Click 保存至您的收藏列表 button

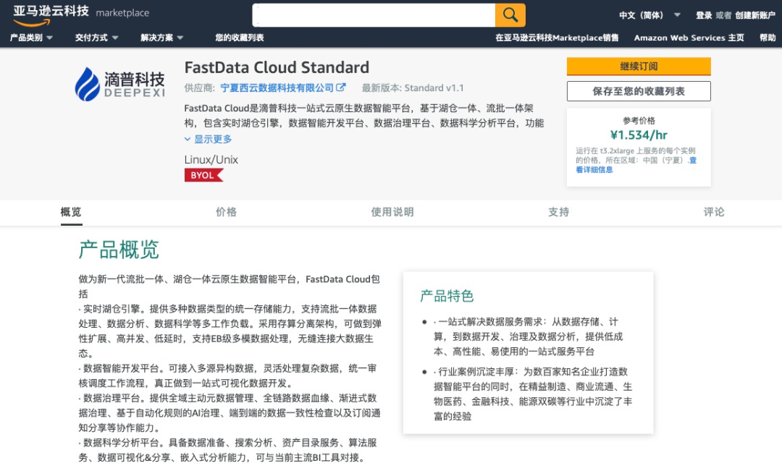pos(639,91)
